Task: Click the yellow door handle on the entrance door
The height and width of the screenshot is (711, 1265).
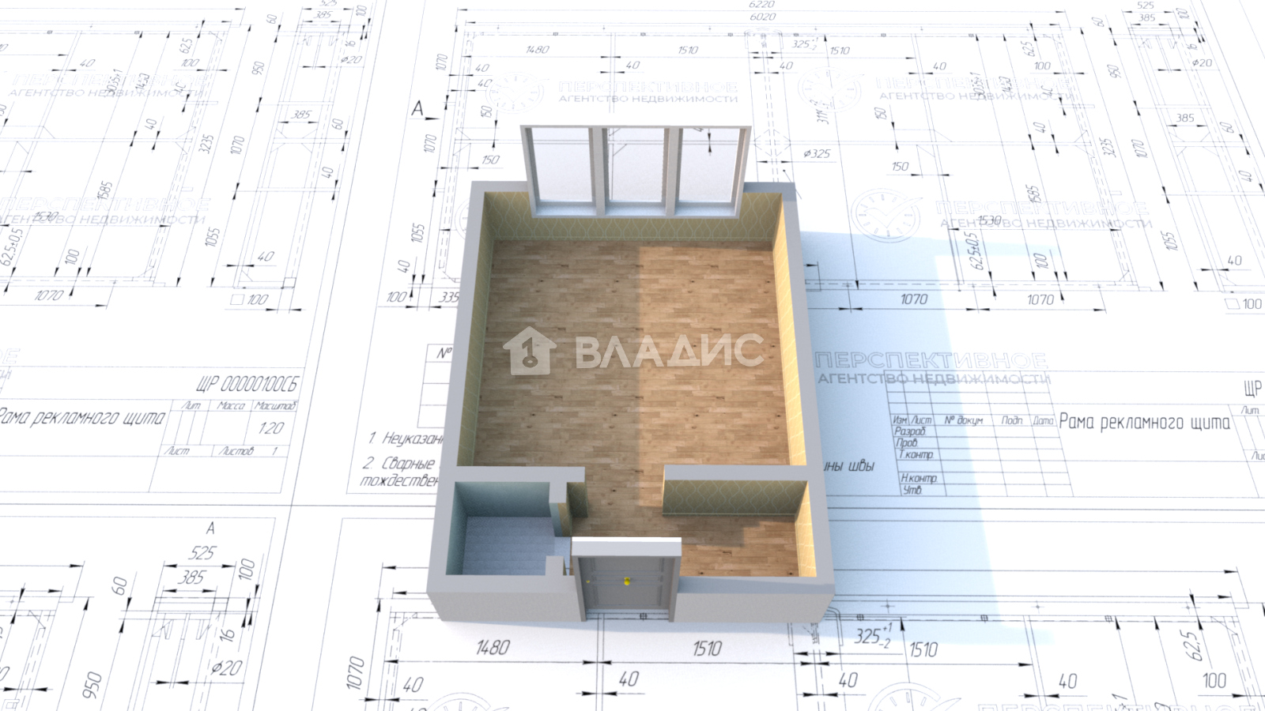Action: click(x=627, y=582)
